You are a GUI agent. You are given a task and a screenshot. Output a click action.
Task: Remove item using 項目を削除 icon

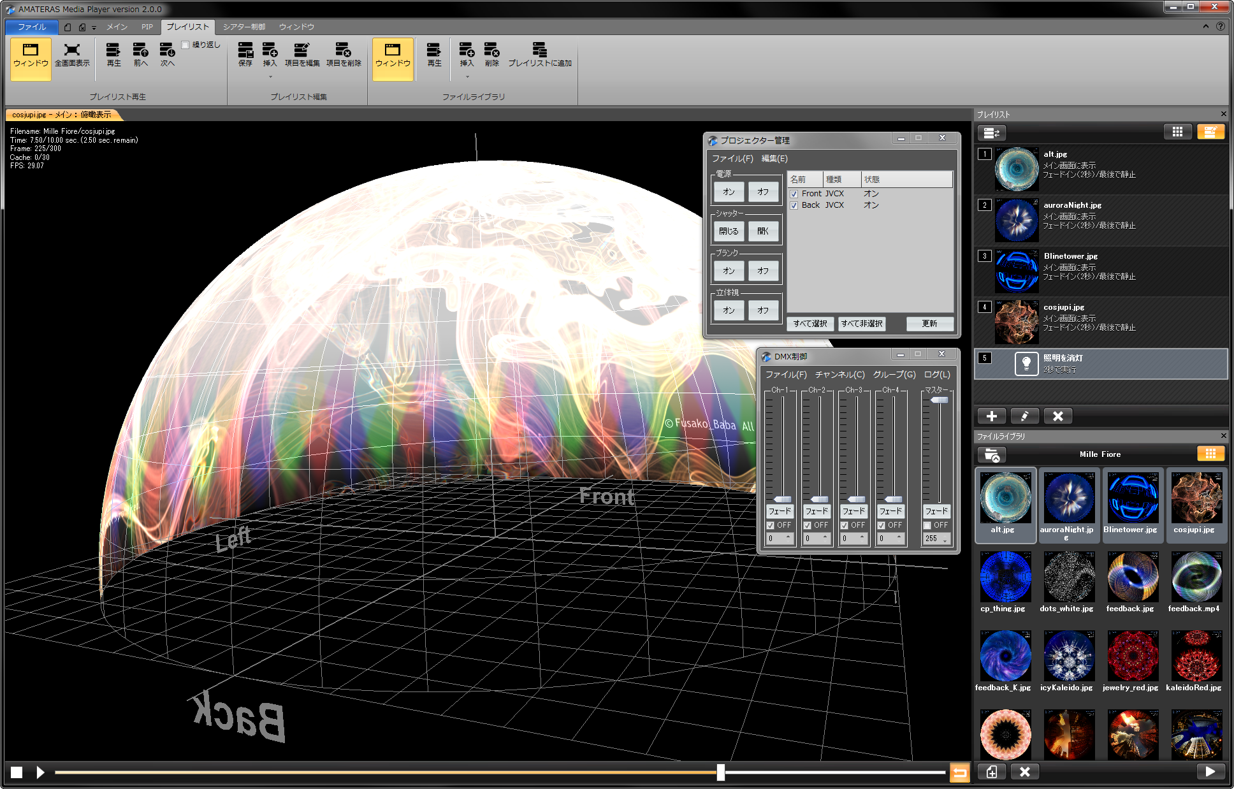click(344, 55)
